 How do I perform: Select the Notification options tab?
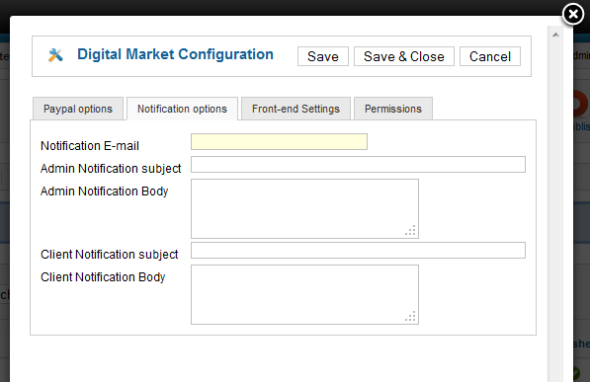tap(182, 109)
